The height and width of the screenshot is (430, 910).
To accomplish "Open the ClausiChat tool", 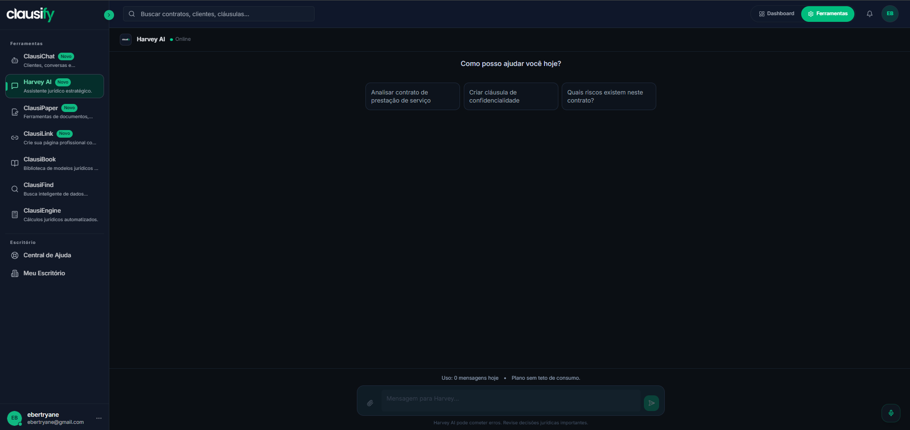I will click(x=54, y=60).
